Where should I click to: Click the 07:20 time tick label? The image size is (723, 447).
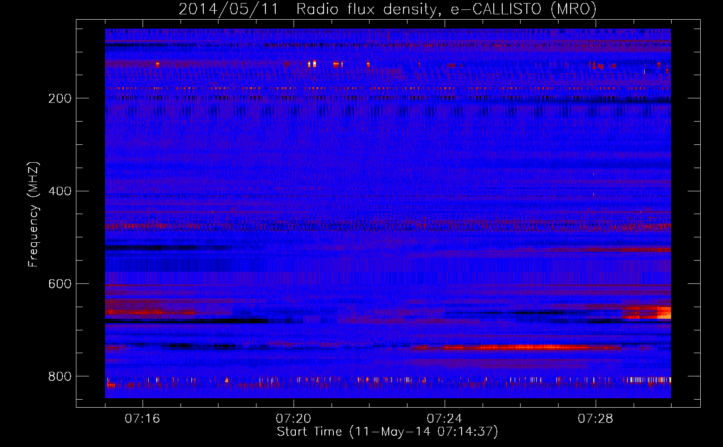[294, 419]
